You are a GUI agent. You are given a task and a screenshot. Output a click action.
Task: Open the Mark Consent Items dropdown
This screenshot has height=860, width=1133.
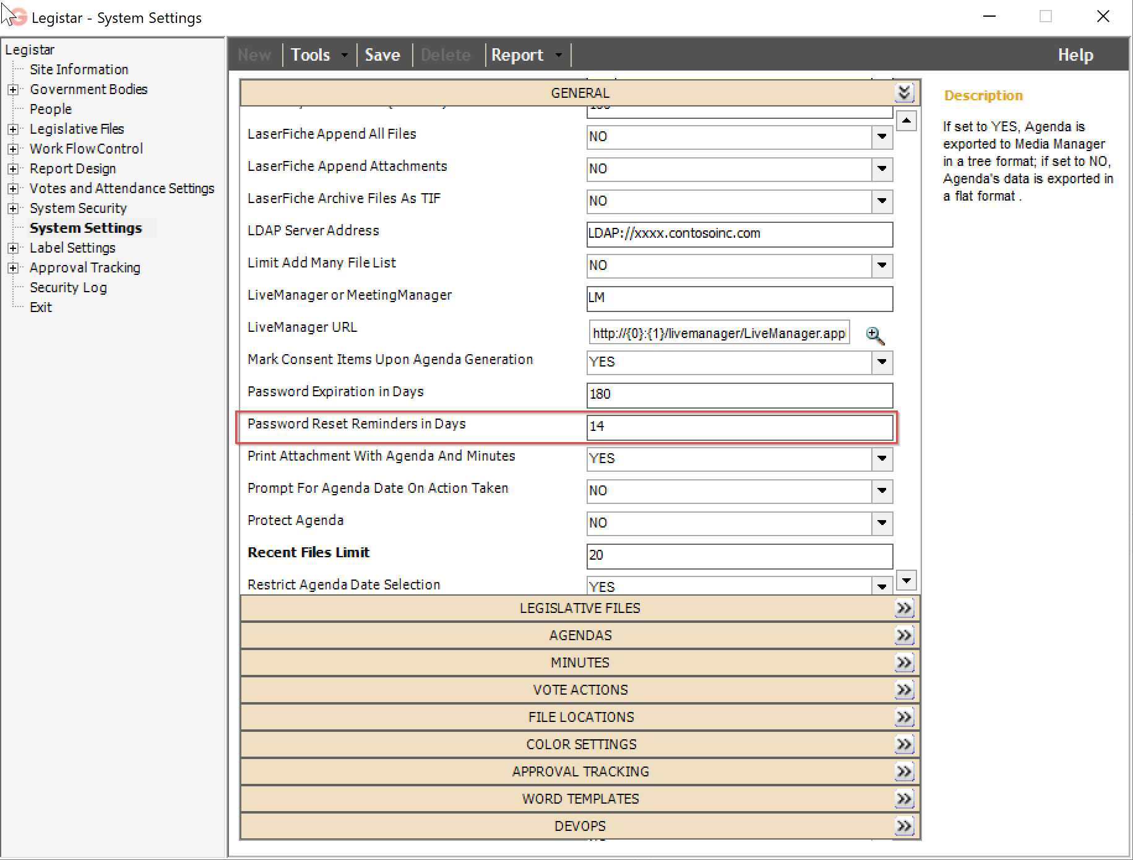[x=881, y=363]
